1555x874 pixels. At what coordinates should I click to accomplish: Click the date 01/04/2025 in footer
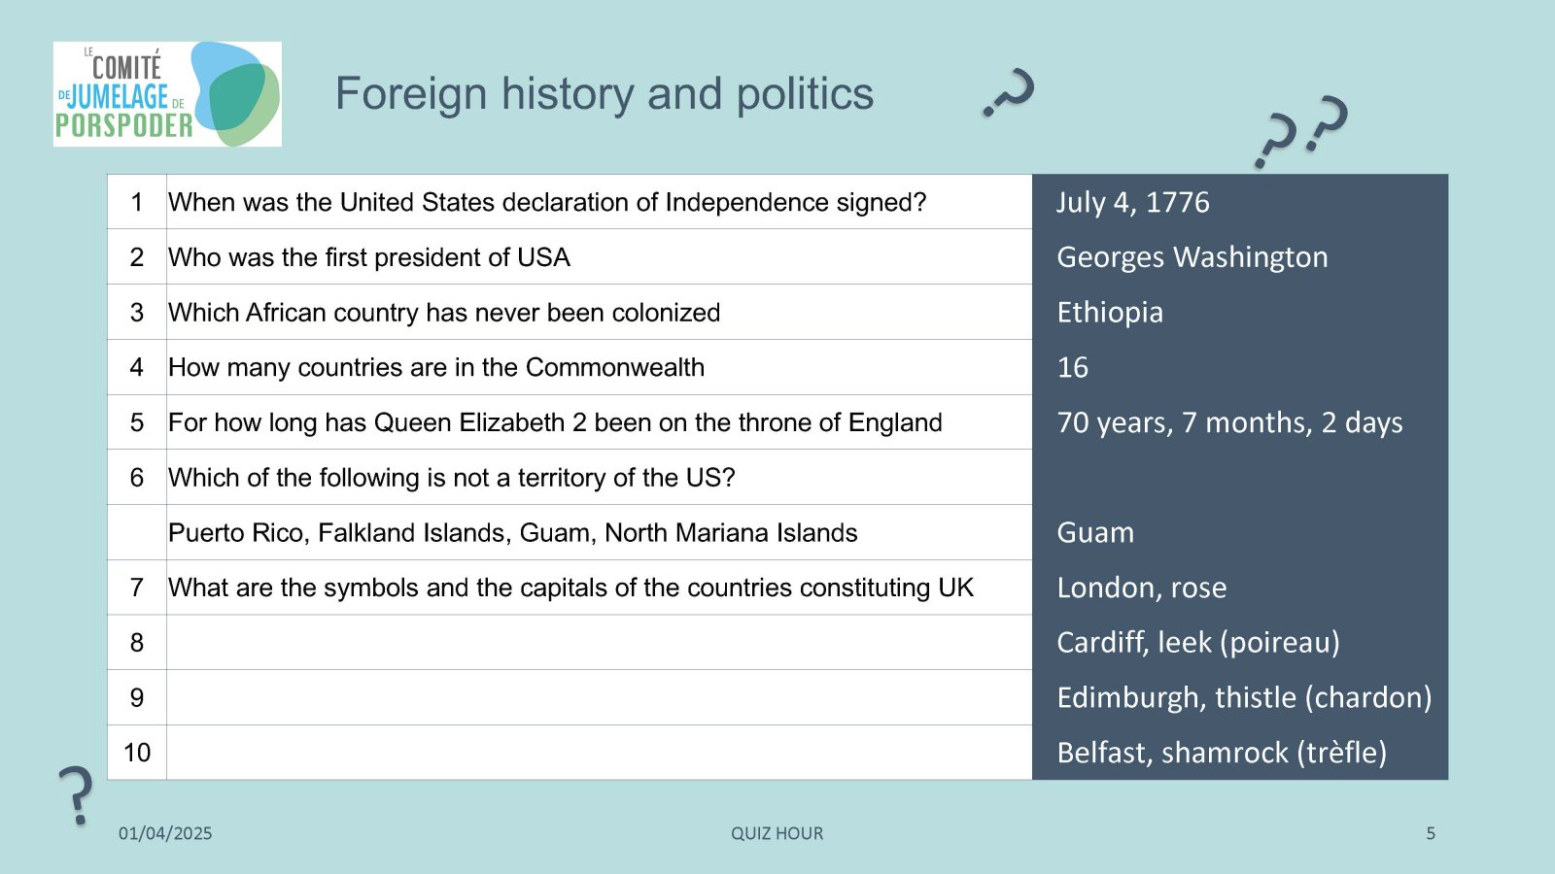click(165, 833)
